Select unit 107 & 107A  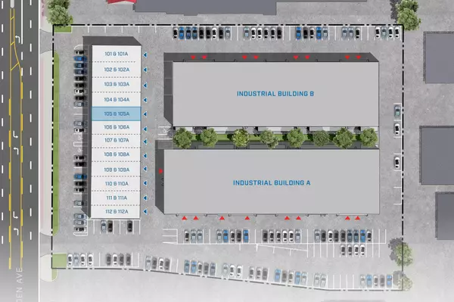pos(117,140)
